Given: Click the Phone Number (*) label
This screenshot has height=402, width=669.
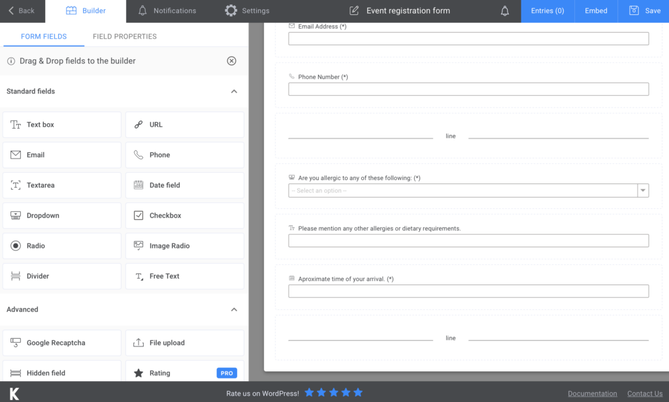Looking at the screenshot, I should [323, 77].
